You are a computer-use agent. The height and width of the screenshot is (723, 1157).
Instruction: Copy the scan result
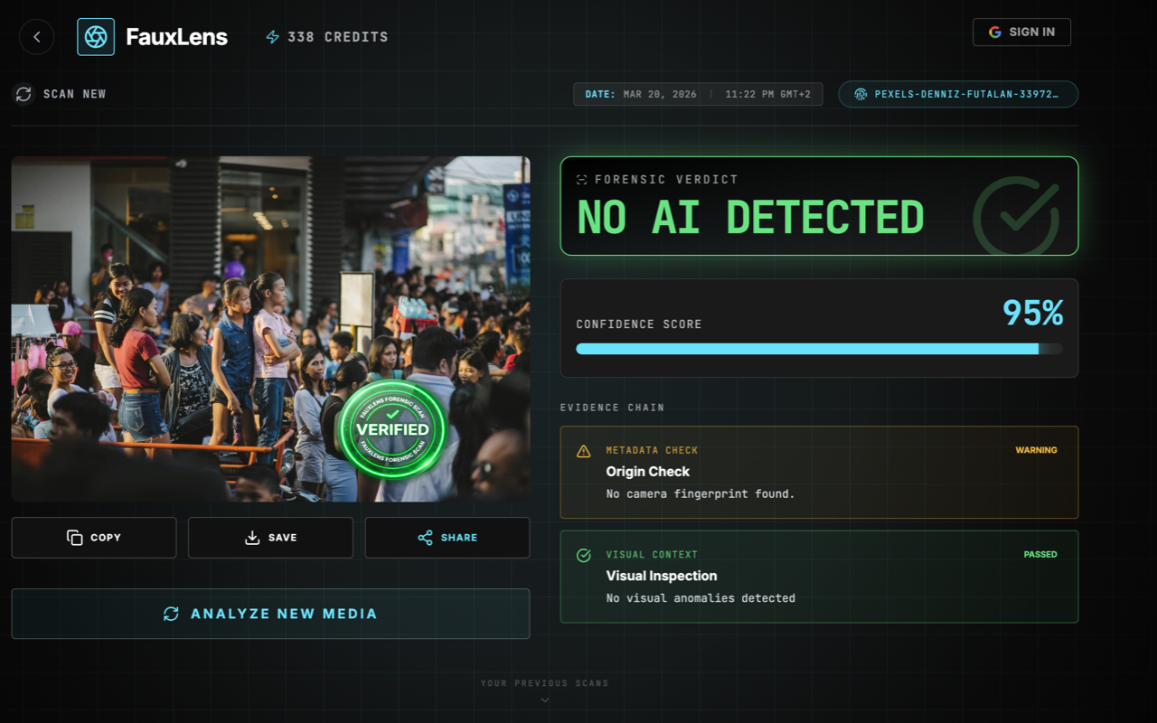click(94, 538)
